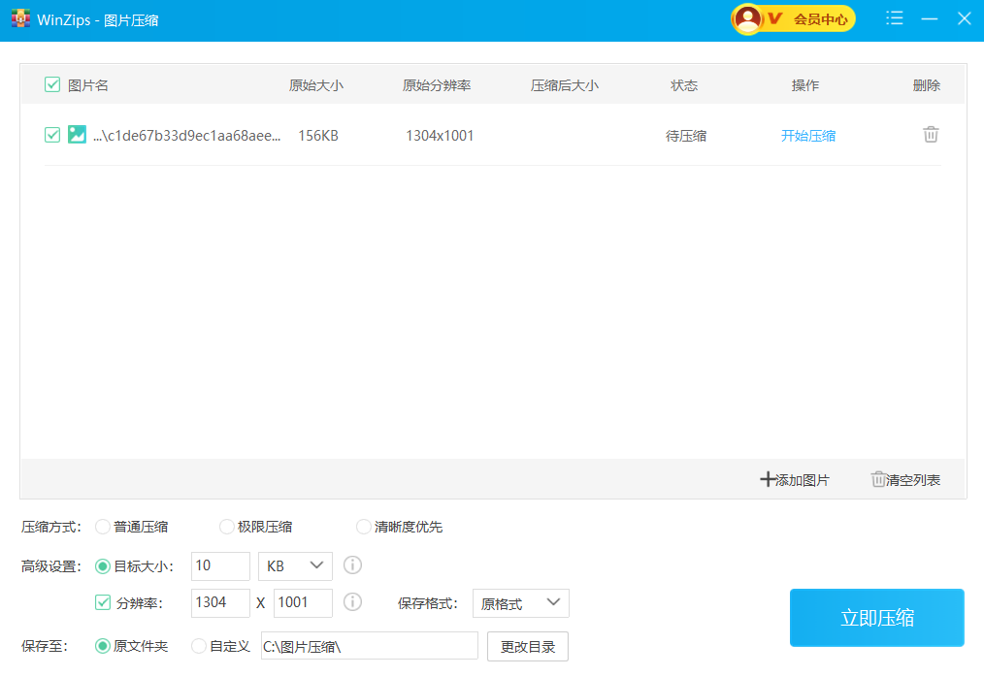Click the info icon beside resolution fields
This screenshot has width=984, height=677.
pyautogui.click(x=353, y=602)
